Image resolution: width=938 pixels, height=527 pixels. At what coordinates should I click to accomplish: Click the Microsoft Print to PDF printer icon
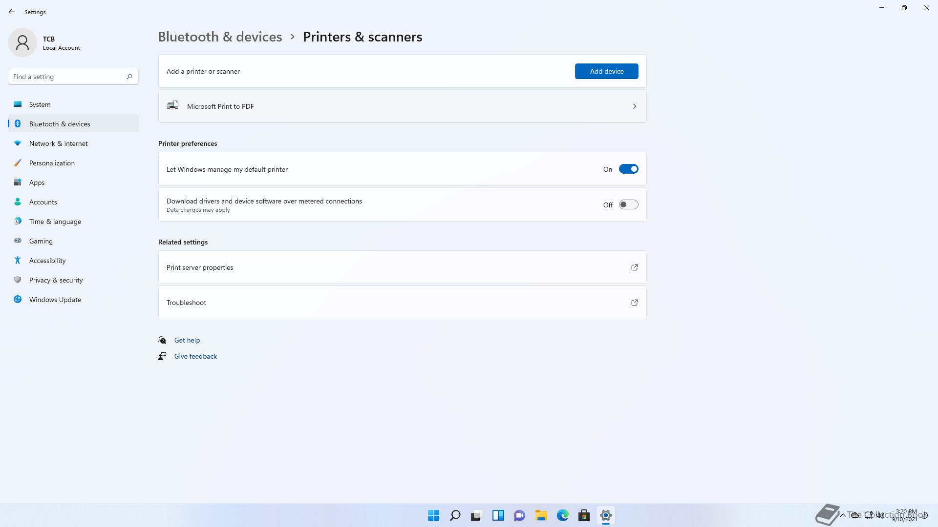point(173,105)
